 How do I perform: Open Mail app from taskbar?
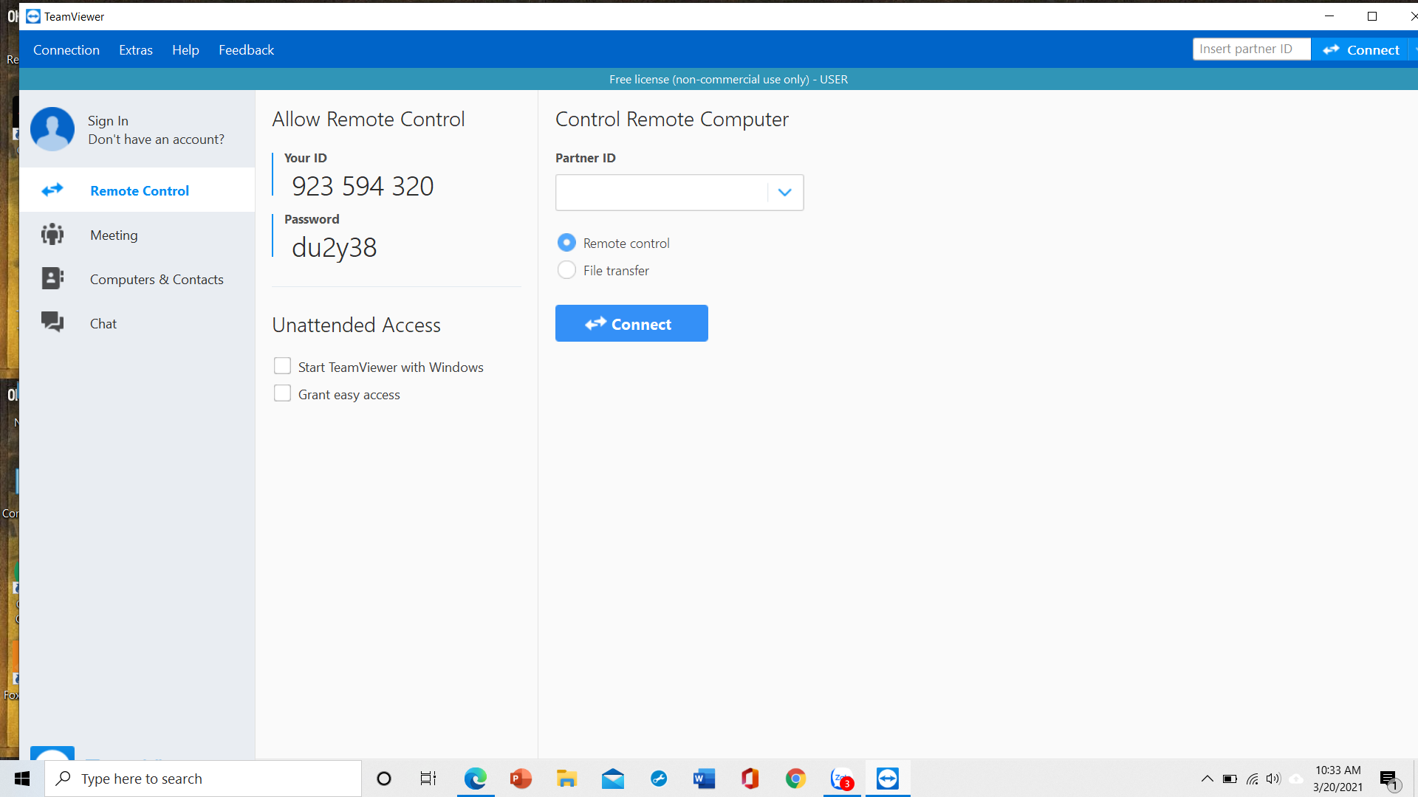tap(613, 779)
